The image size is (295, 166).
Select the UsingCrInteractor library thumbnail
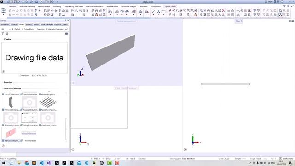(29, 118)
